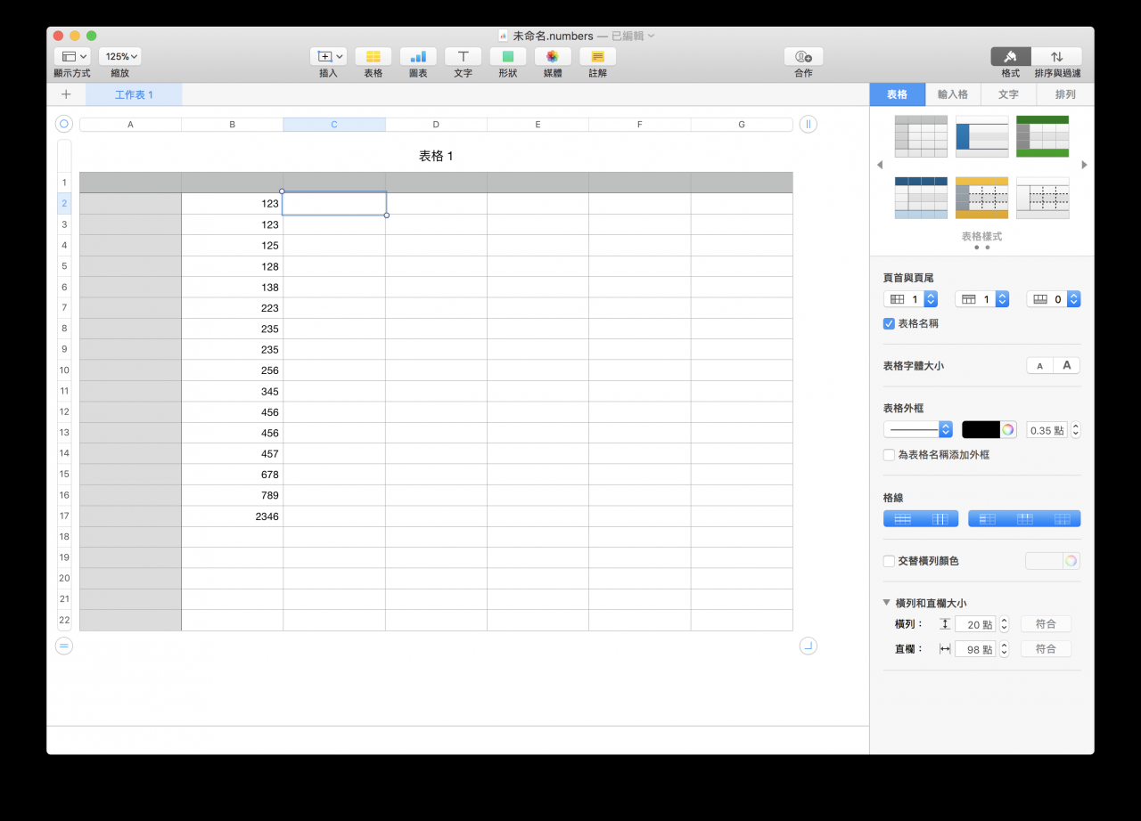The image size is (1141, 821).
Task: Open the 排序與過濾 sort and filter icon
Action: (x=1056, y=56)
